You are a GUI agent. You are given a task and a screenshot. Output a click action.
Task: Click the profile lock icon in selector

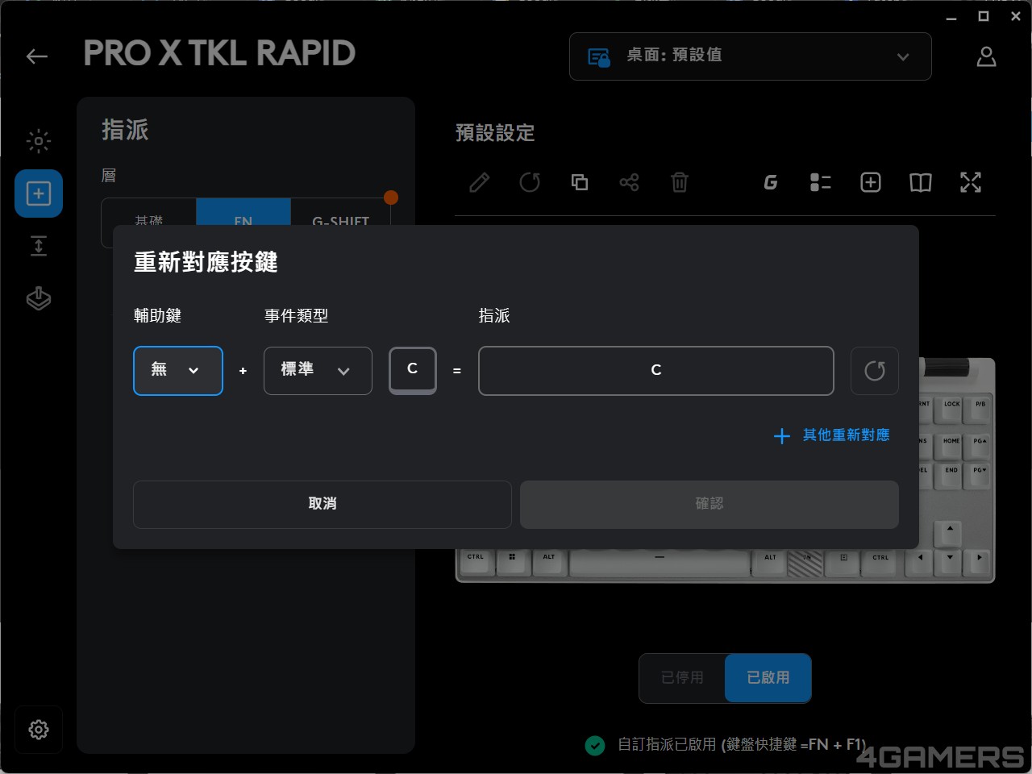point(598,57)
